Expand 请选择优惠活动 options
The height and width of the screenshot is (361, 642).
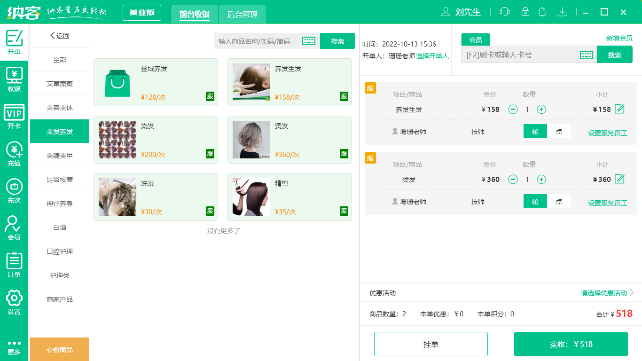tap(605, 292)
